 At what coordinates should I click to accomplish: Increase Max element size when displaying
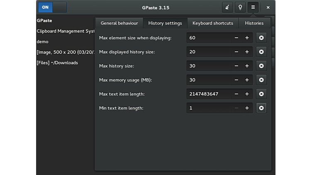[x=247, y=38]
